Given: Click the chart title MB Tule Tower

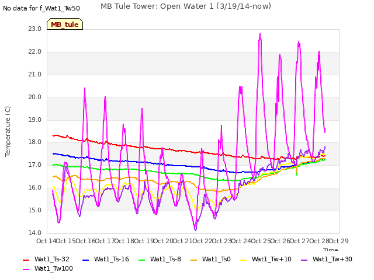Looking at the screenshot, I should click(x=186, y=6).
